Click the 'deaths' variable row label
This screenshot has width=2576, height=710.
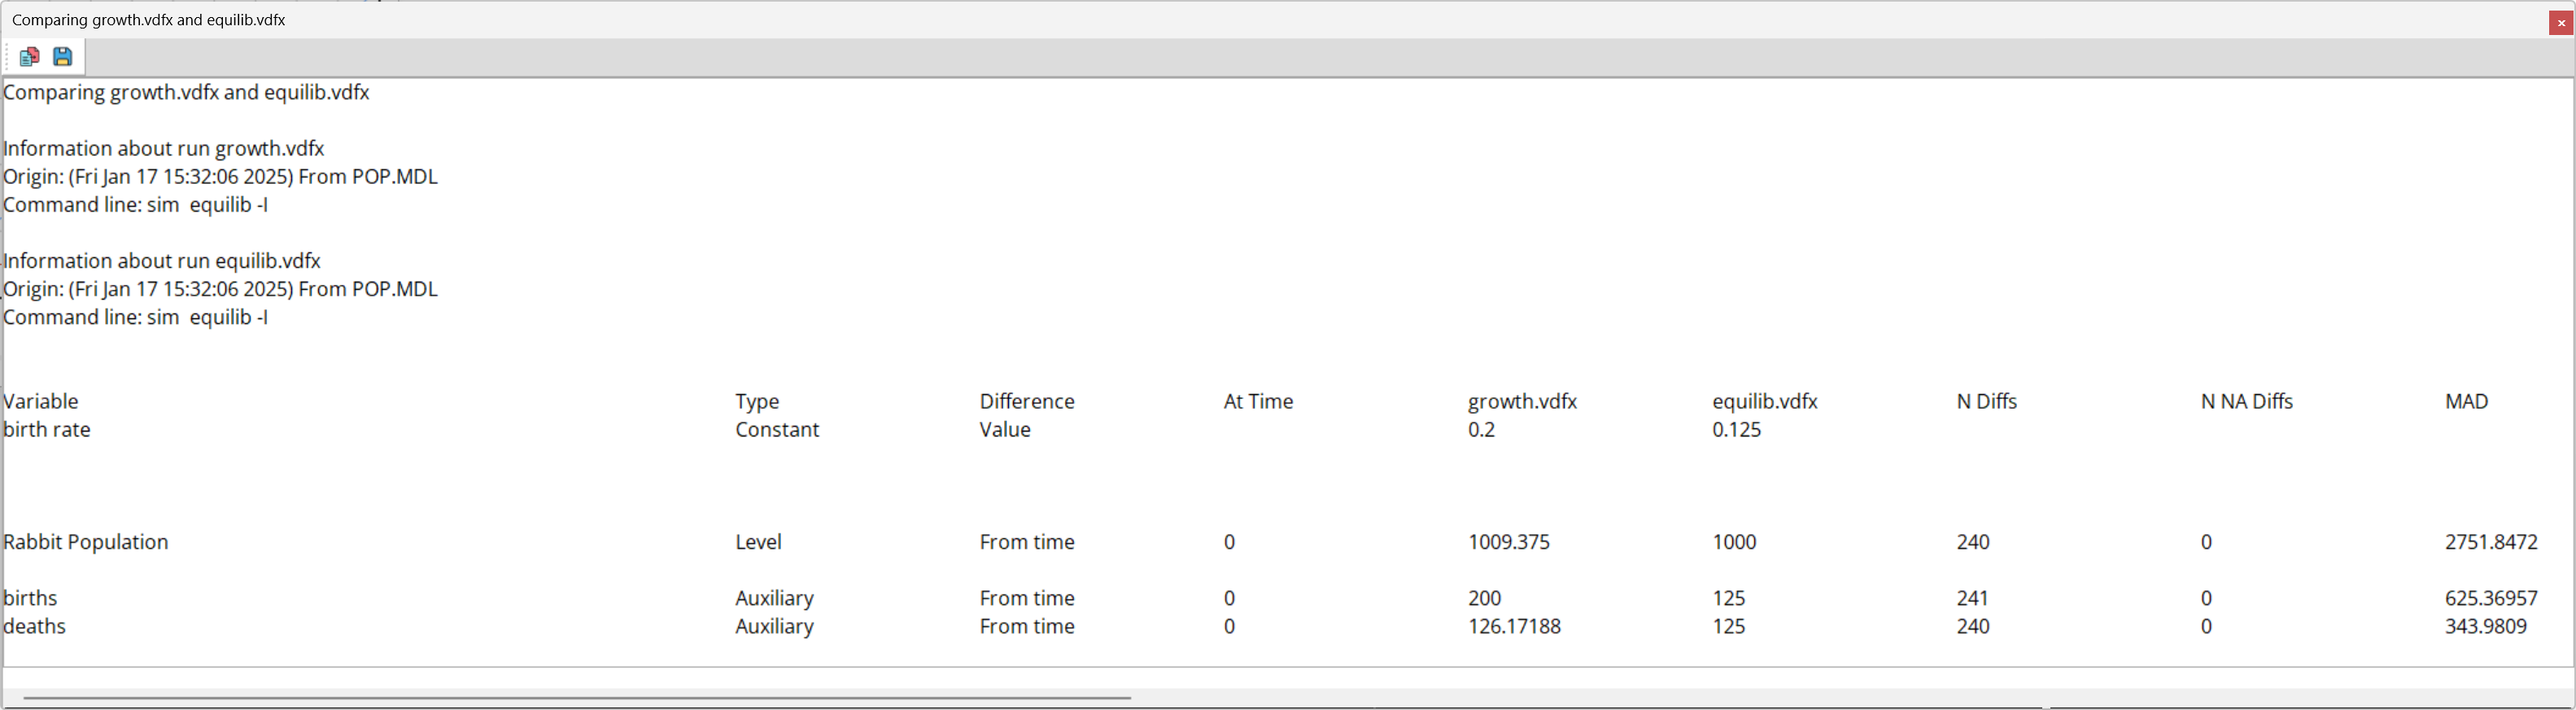point(35,626)
